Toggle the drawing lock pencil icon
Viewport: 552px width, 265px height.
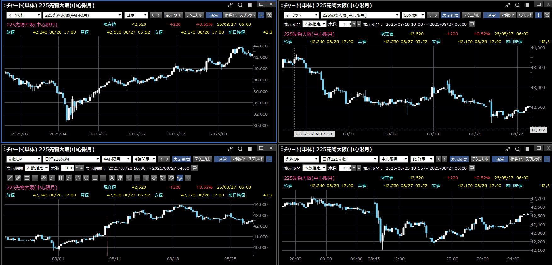tap(180, 178)
